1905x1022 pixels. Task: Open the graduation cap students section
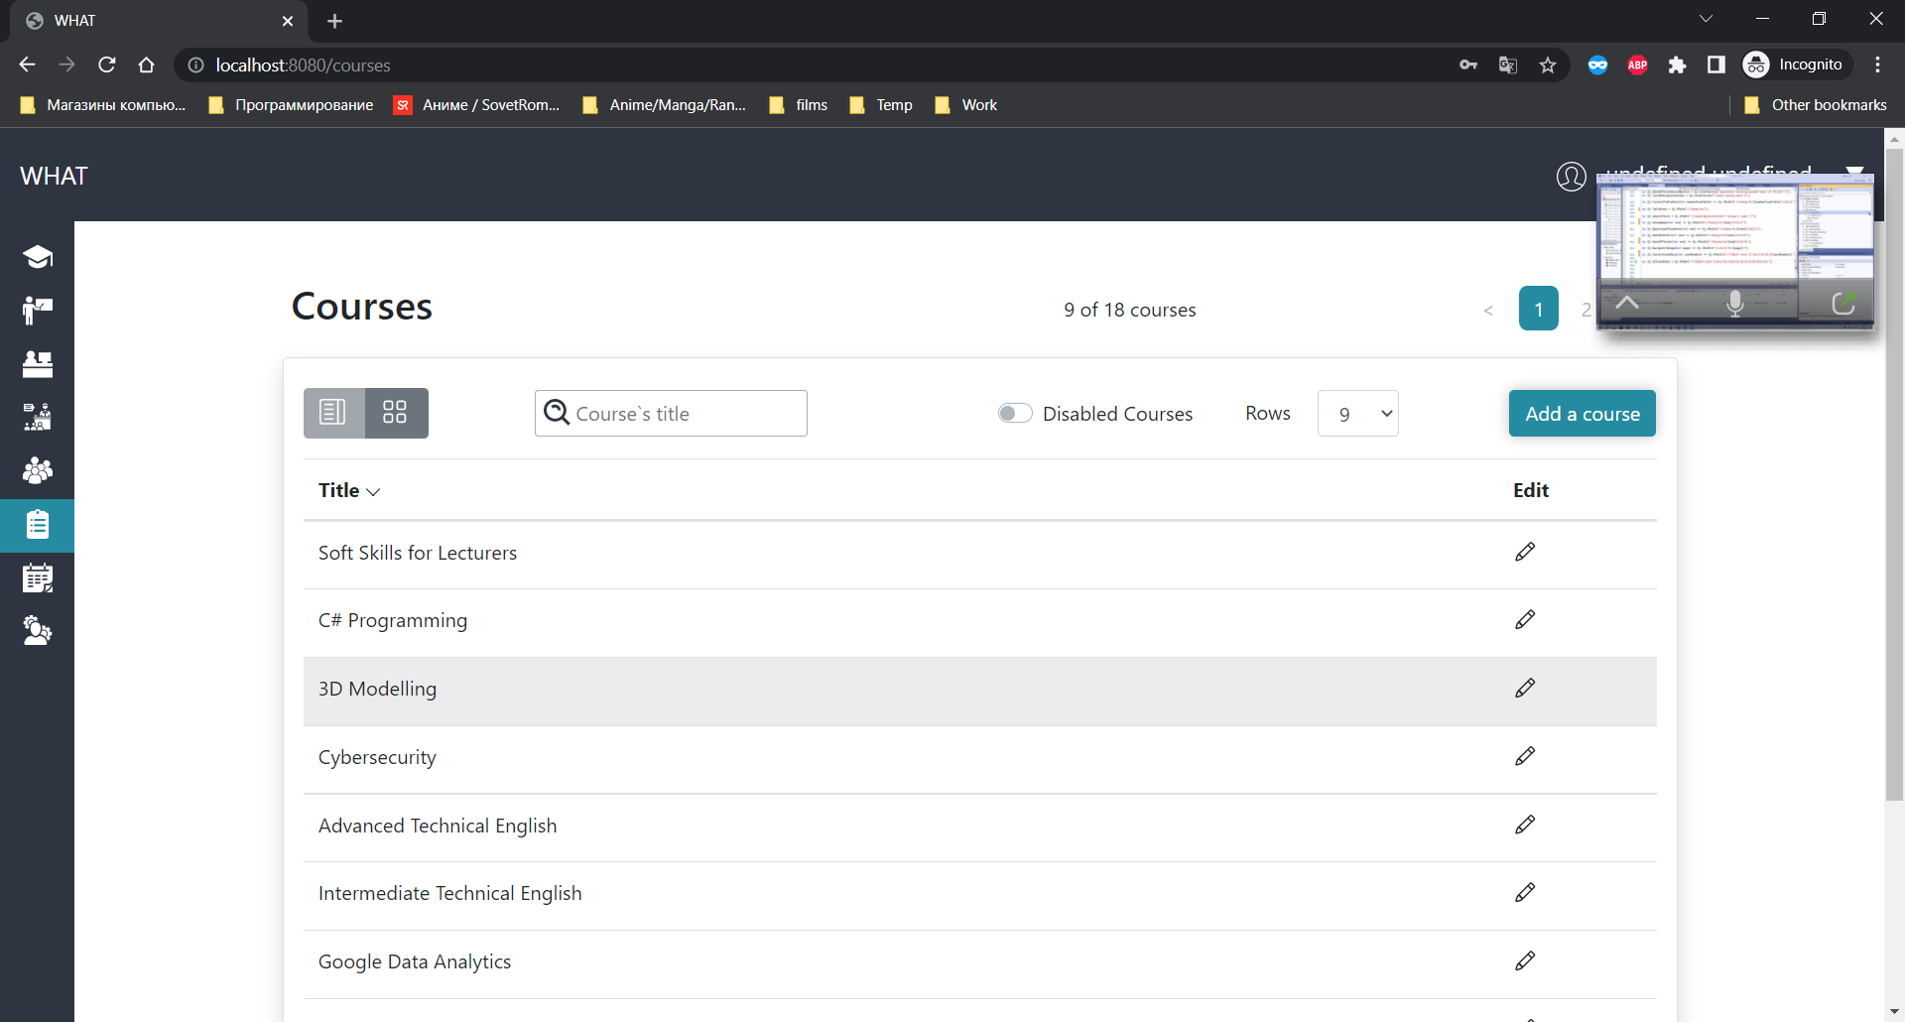coord(37,256)
